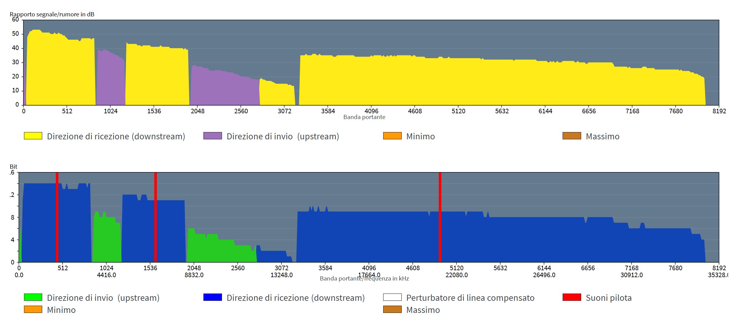Click the red pilot tone marker near carrier 1536
This screenshot has height=322, width=736.
click(155, 217)
